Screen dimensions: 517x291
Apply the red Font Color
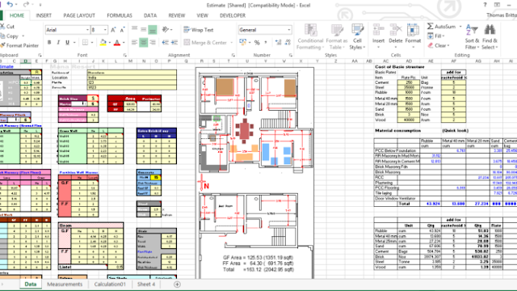point(117,43)
